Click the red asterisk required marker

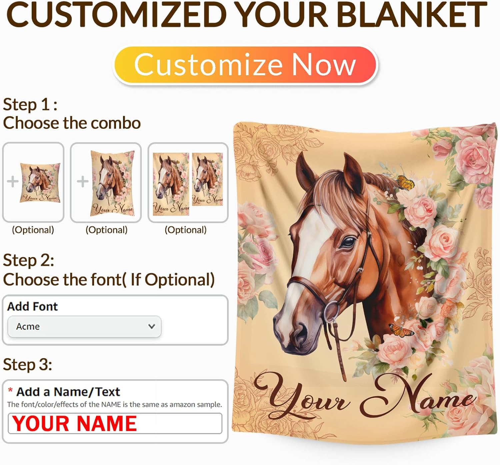[10, 390]
